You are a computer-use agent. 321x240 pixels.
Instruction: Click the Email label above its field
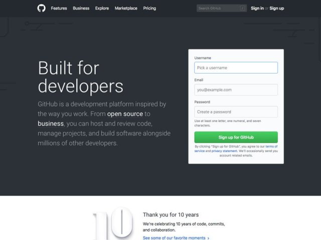click(199, 80)
